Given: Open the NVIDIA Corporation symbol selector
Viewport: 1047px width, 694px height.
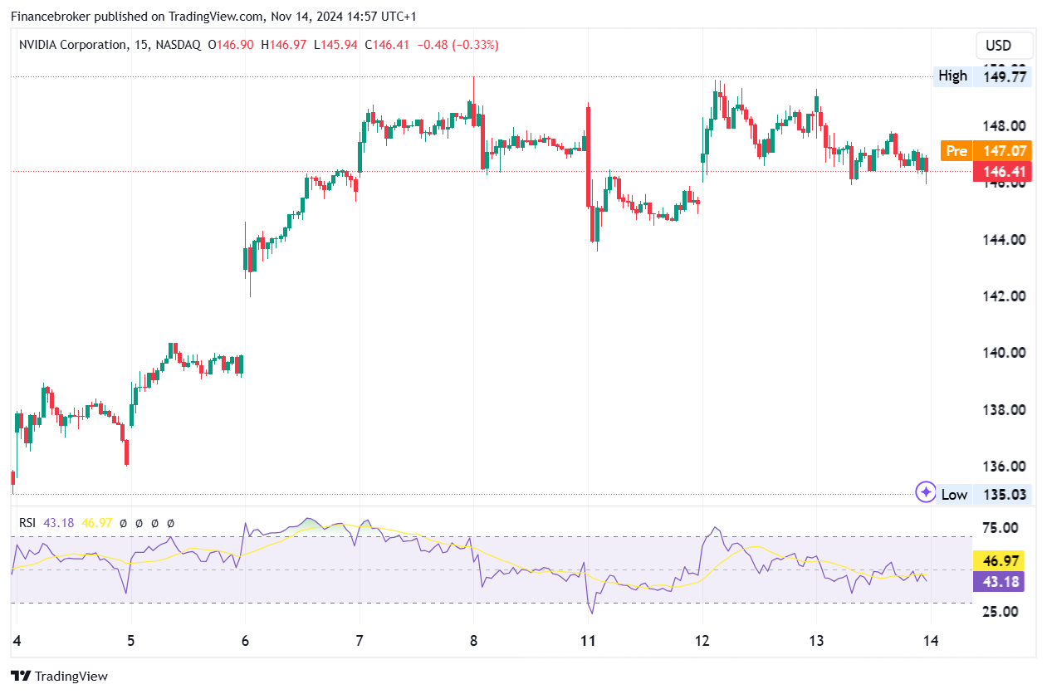Looking at the screenshot, I should [x=73, y=45].
